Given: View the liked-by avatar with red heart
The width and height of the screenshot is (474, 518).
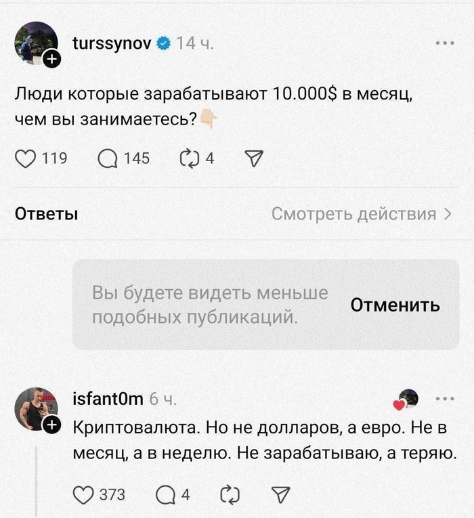Looking at the screenshot, I should point(406,400).
